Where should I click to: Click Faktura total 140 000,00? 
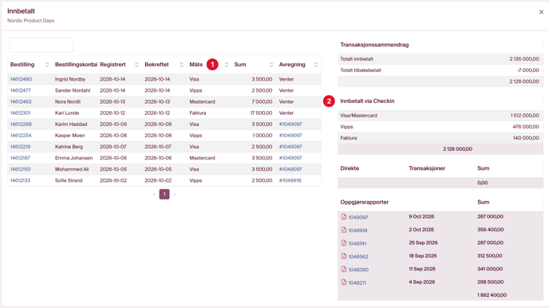[x=526, y=138]
